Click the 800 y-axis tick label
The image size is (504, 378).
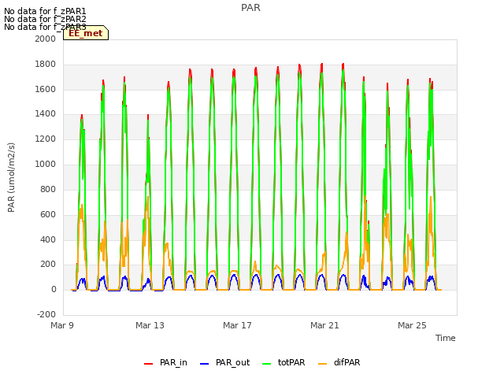[x=48, y=189]
